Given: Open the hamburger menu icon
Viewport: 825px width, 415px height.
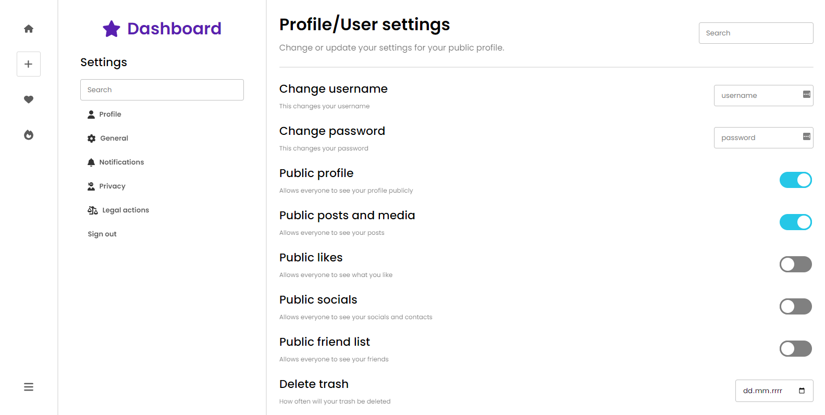Looking at the screenshot, I should pyautogui.click(x=29, y=387).
